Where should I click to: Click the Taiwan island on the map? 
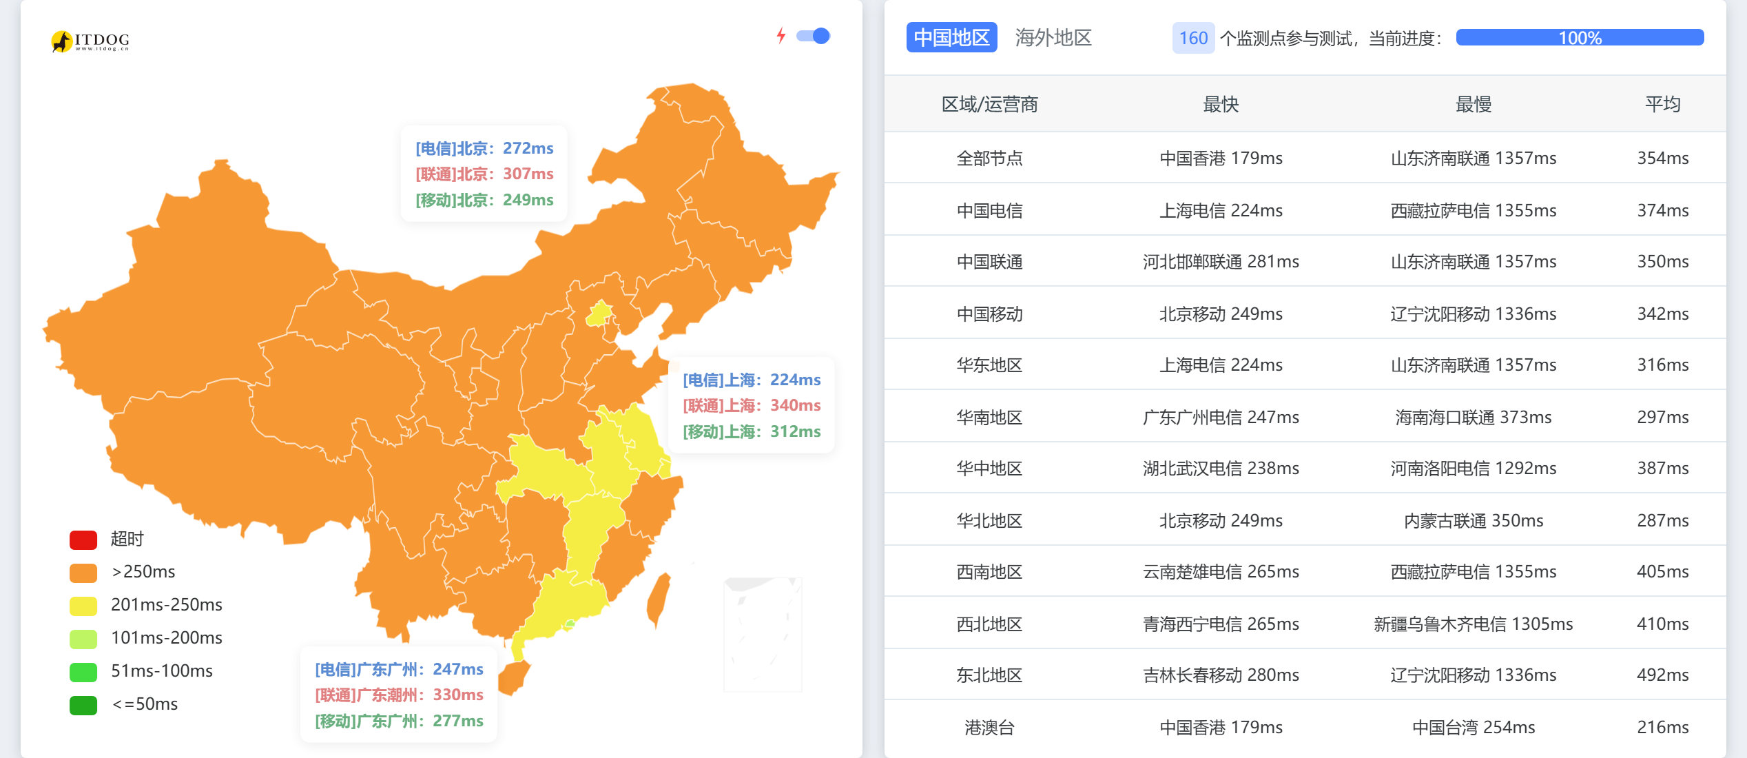point(659,600)
